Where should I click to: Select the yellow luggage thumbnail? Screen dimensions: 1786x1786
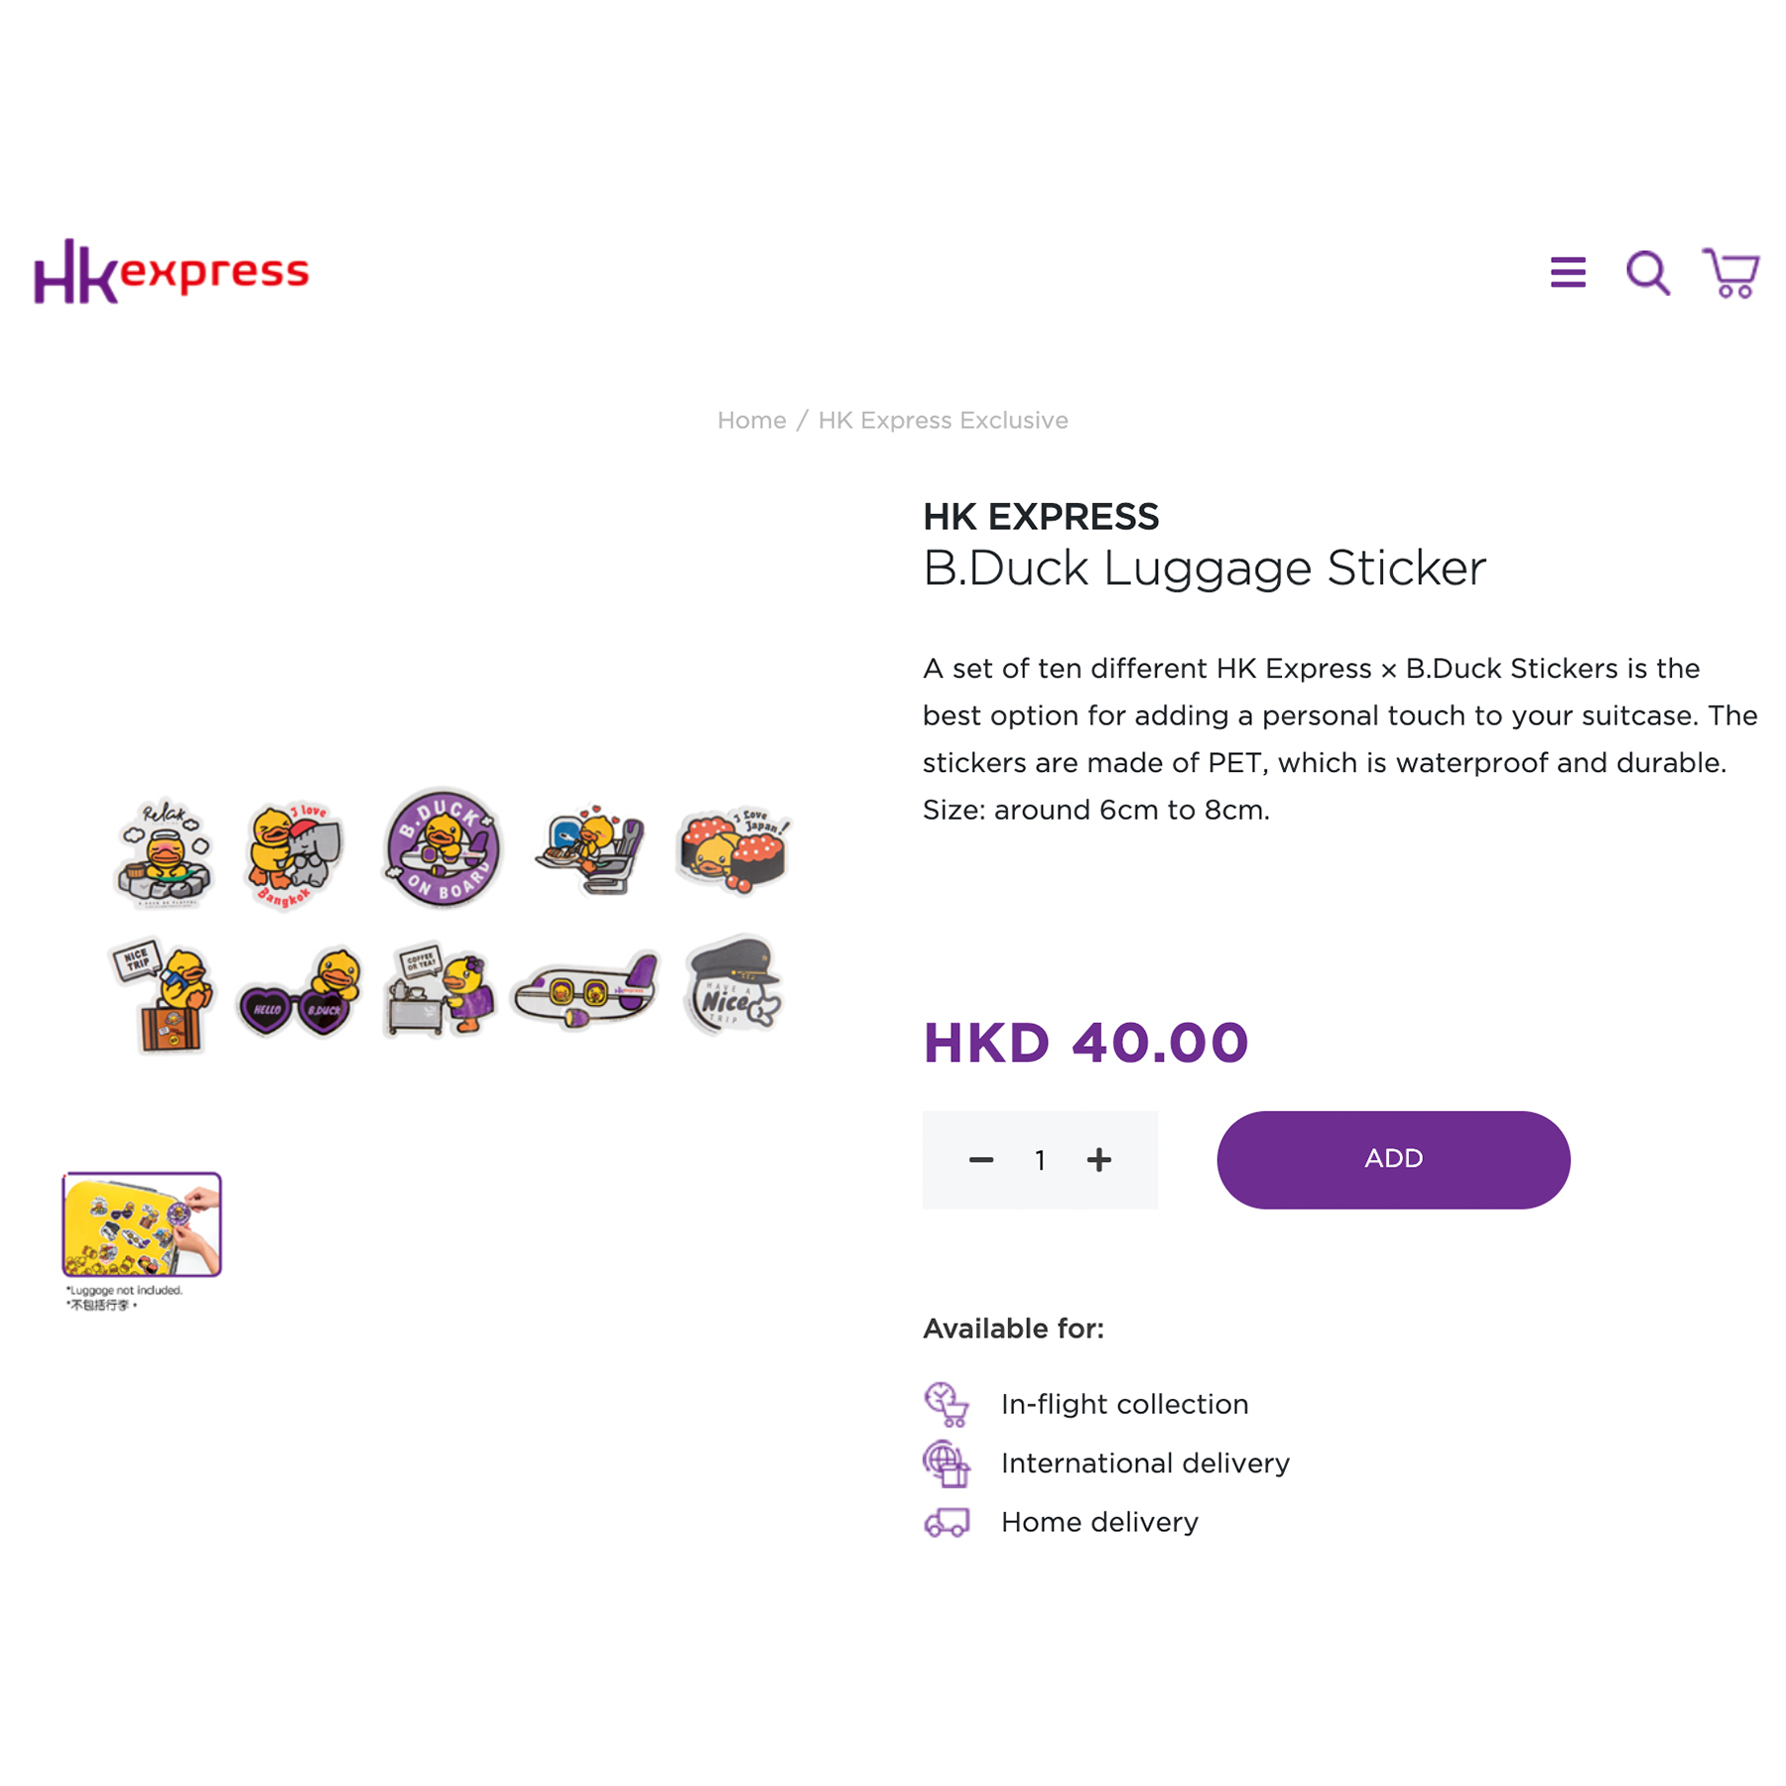click(142, 1224)
